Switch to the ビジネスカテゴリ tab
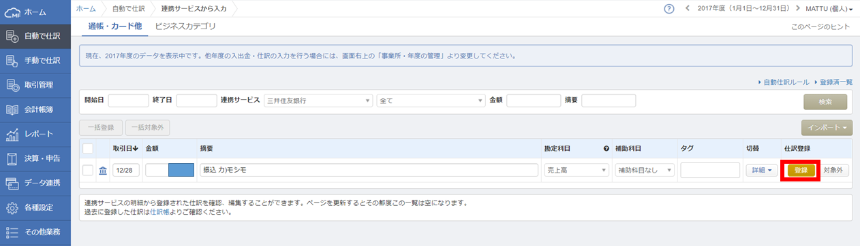 [185, 27]
